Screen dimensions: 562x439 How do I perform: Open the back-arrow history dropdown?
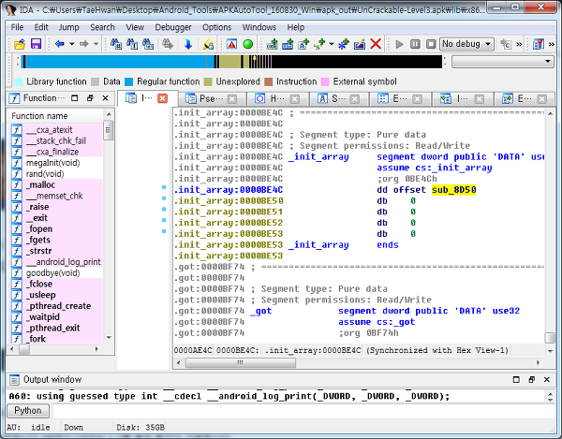point(72,44)
